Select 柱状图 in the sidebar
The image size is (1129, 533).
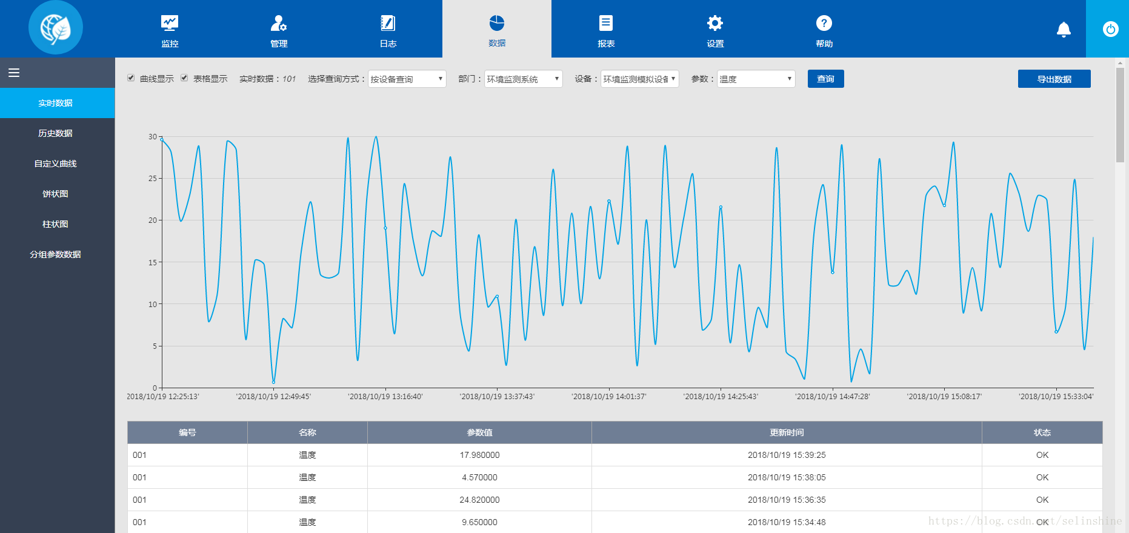click(x=57, y=224)
